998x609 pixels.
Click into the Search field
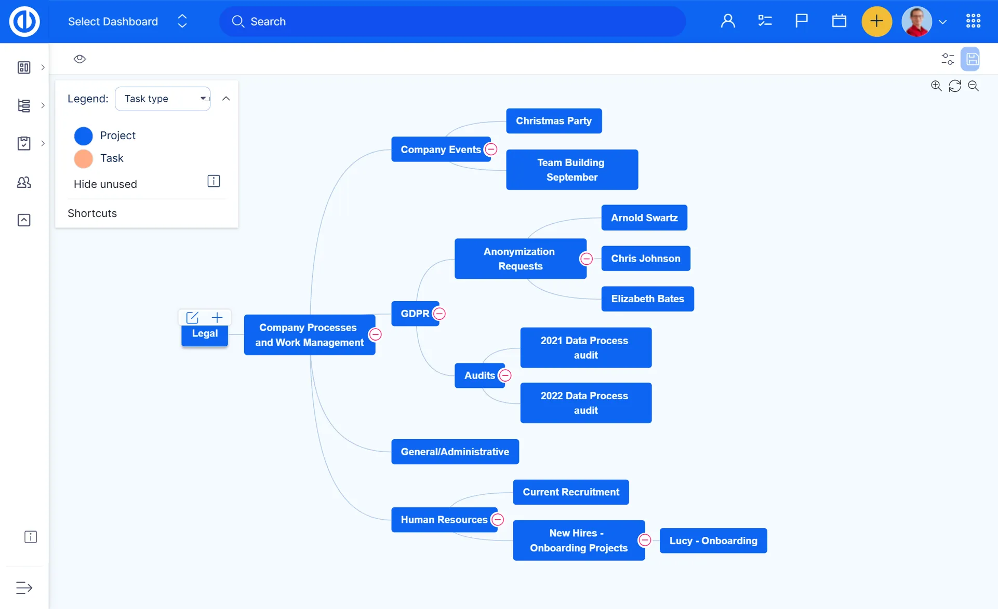click(x=452, y=21)
